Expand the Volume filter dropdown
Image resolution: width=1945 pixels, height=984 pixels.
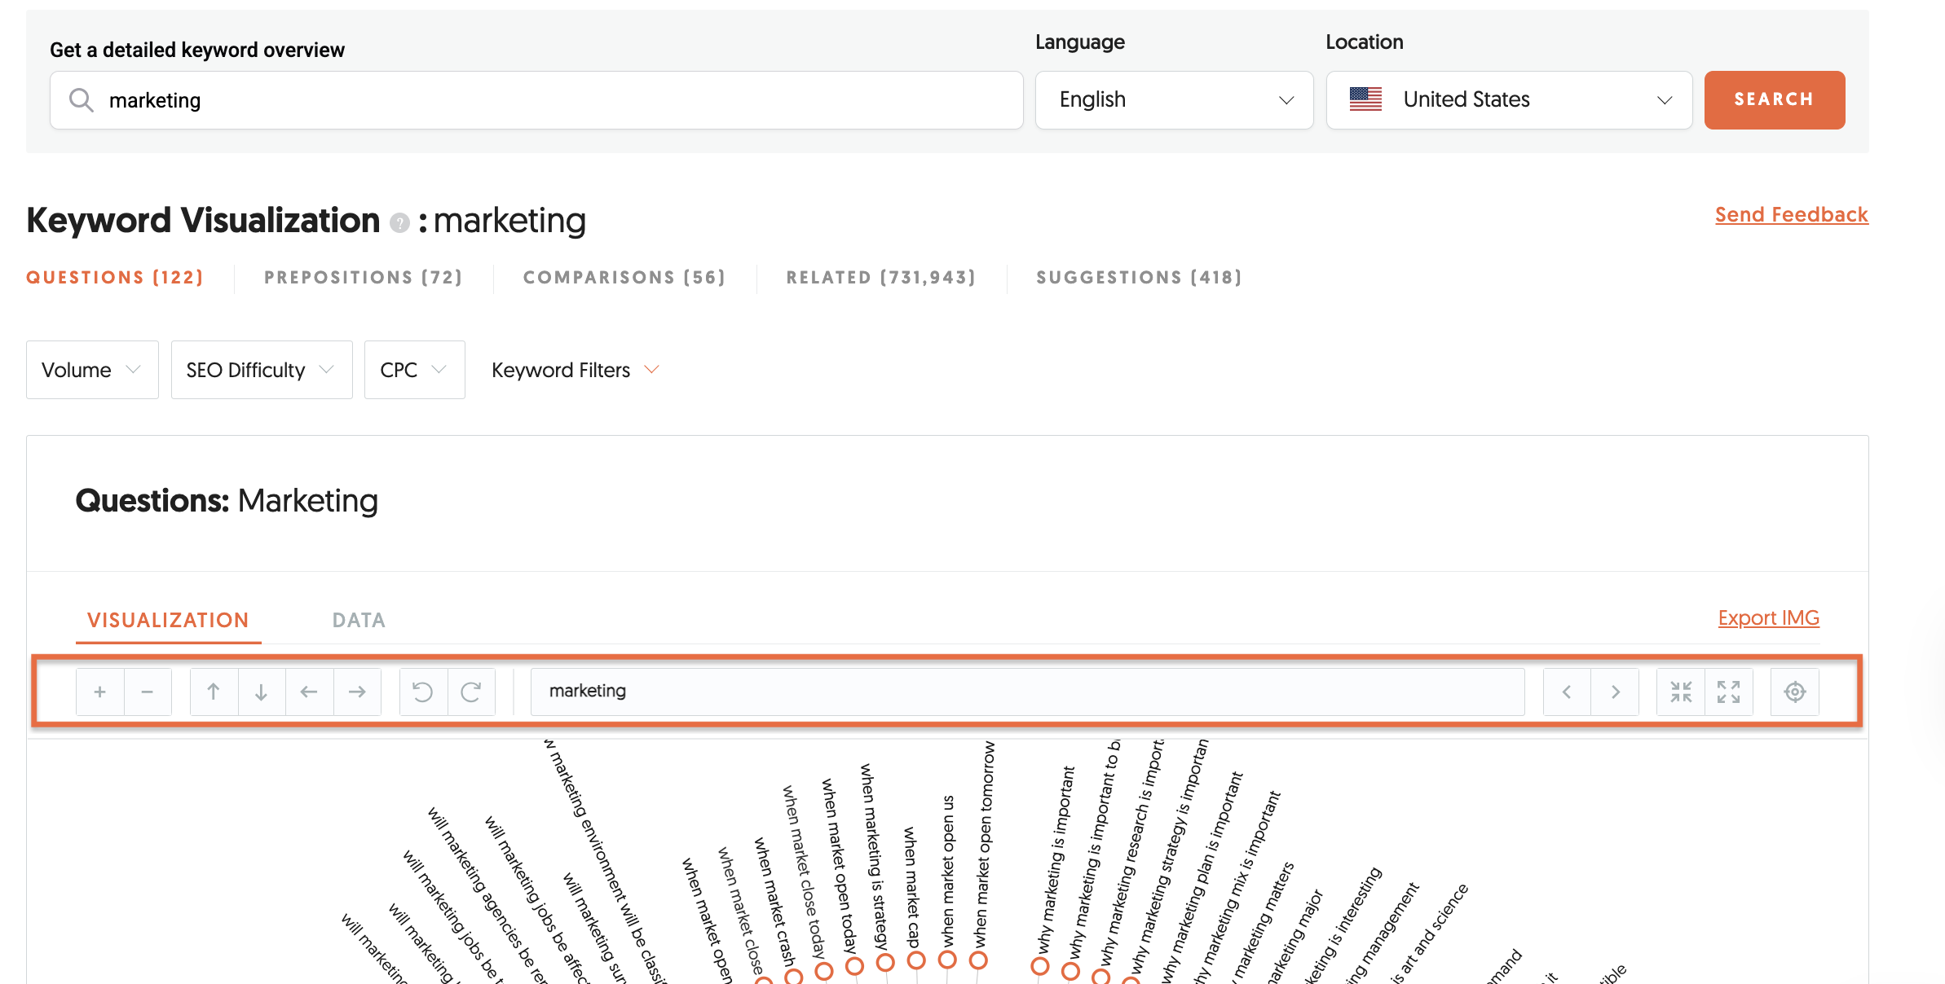[91, 369]
